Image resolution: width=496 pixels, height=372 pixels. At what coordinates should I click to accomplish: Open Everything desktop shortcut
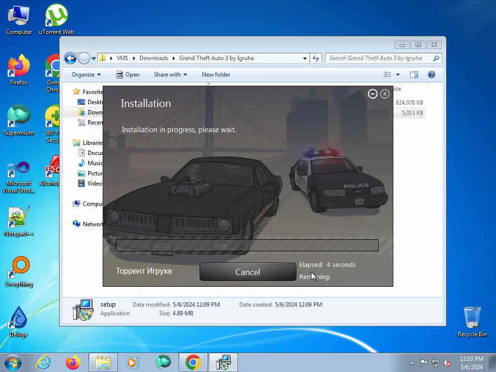[19, 272]
